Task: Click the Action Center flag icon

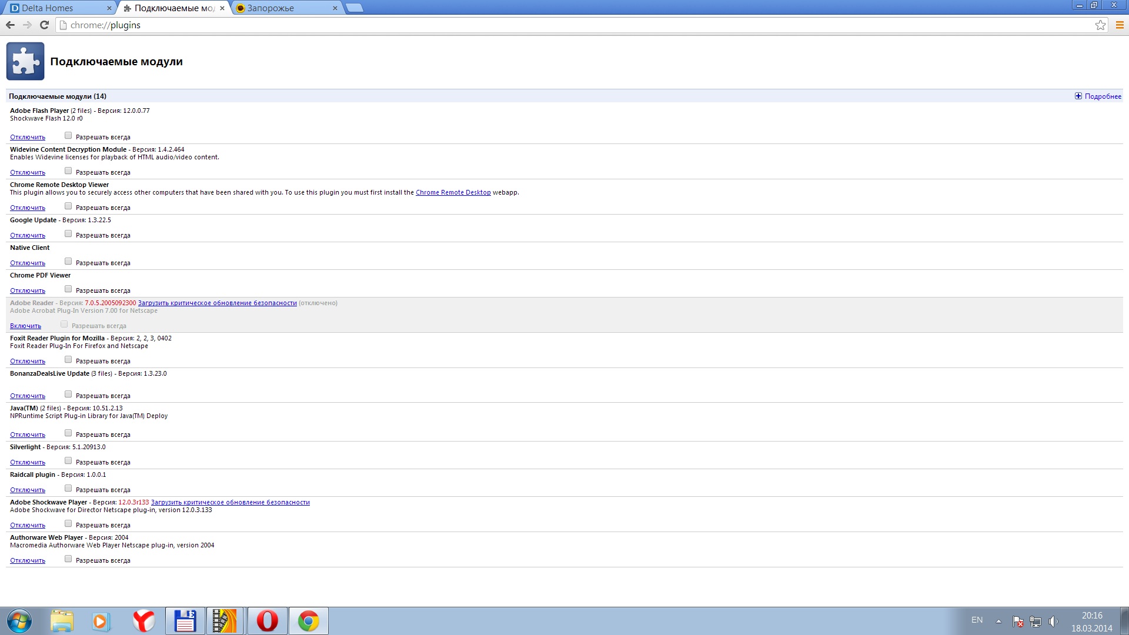Action: point(1018,621)
